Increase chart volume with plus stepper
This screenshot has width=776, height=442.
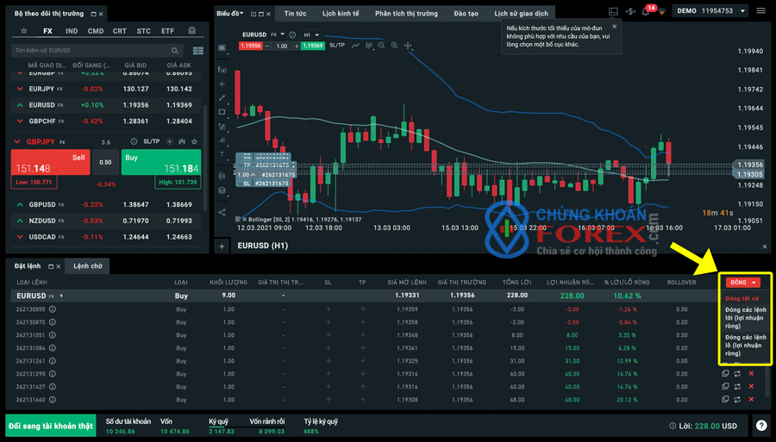(x=297, y=46)
